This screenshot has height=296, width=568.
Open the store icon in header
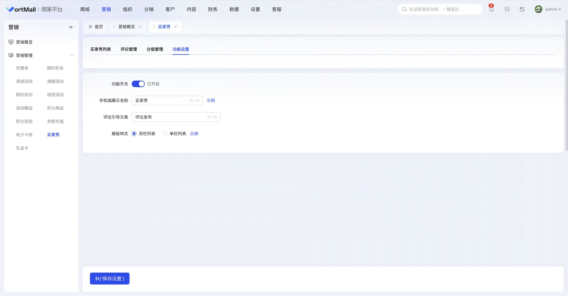pyautogui.click(x=507, y=10)
